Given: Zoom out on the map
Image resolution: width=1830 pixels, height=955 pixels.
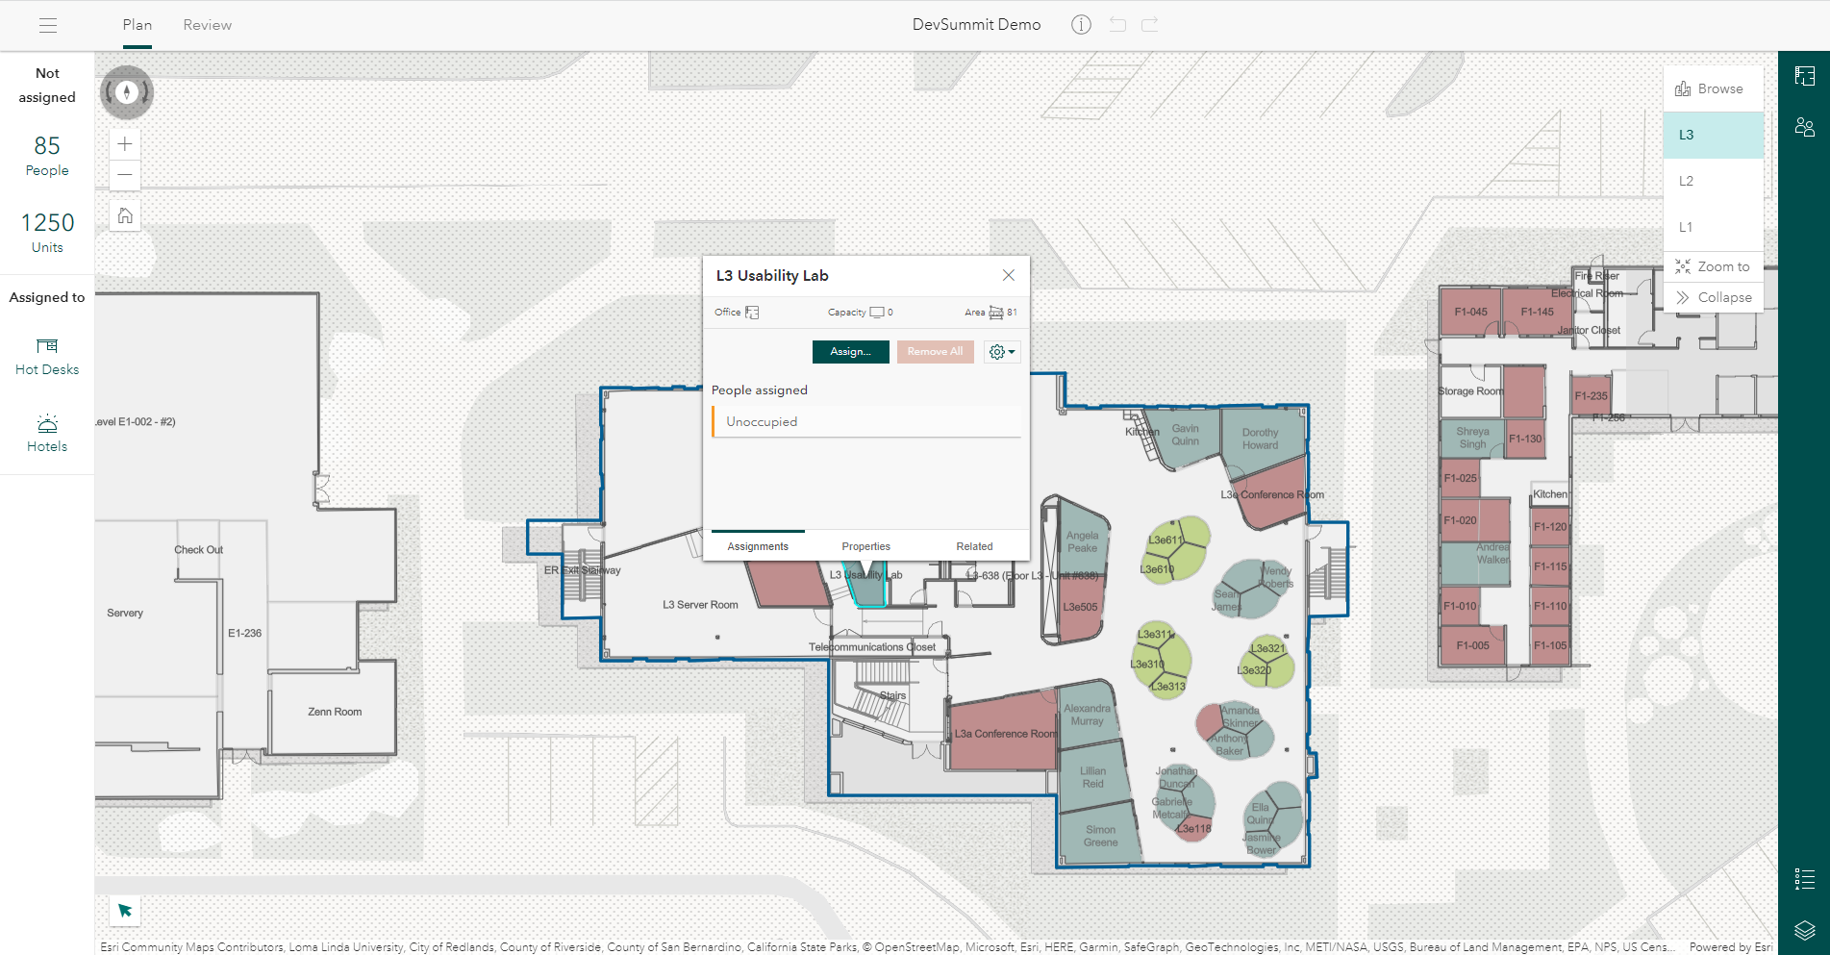Looking at the screenshot, I should pyautogui.click(x=125, y=175).
